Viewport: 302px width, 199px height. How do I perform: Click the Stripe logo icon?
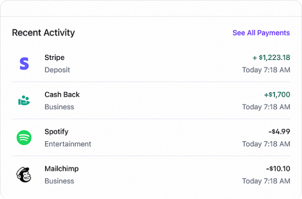point(24,64)
